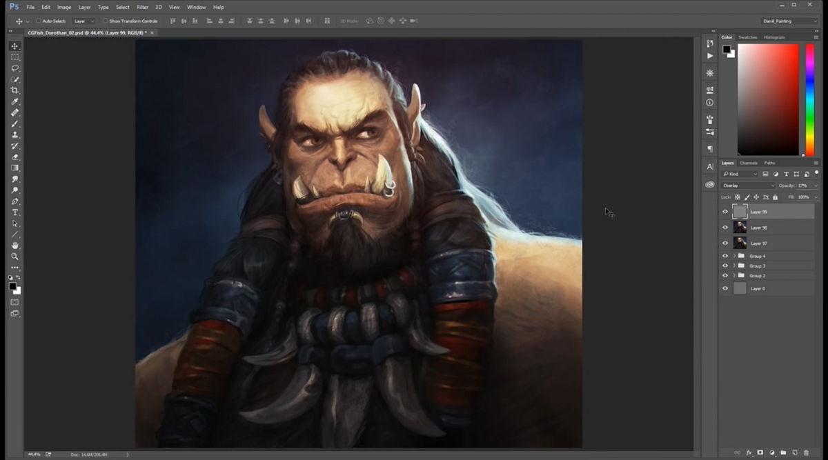The height and width of the screenshot is (460, 828).
Task: Select the Pen tool
Action: click(x=15, y=201)
